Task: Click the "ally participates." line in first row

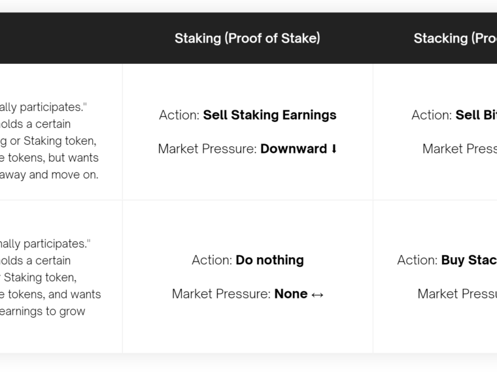Action: (x=43, y=107)
